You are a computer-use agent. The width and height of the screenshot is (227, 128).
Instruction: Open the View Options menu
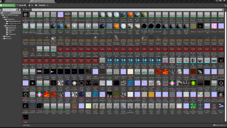(x=220, y=125)
